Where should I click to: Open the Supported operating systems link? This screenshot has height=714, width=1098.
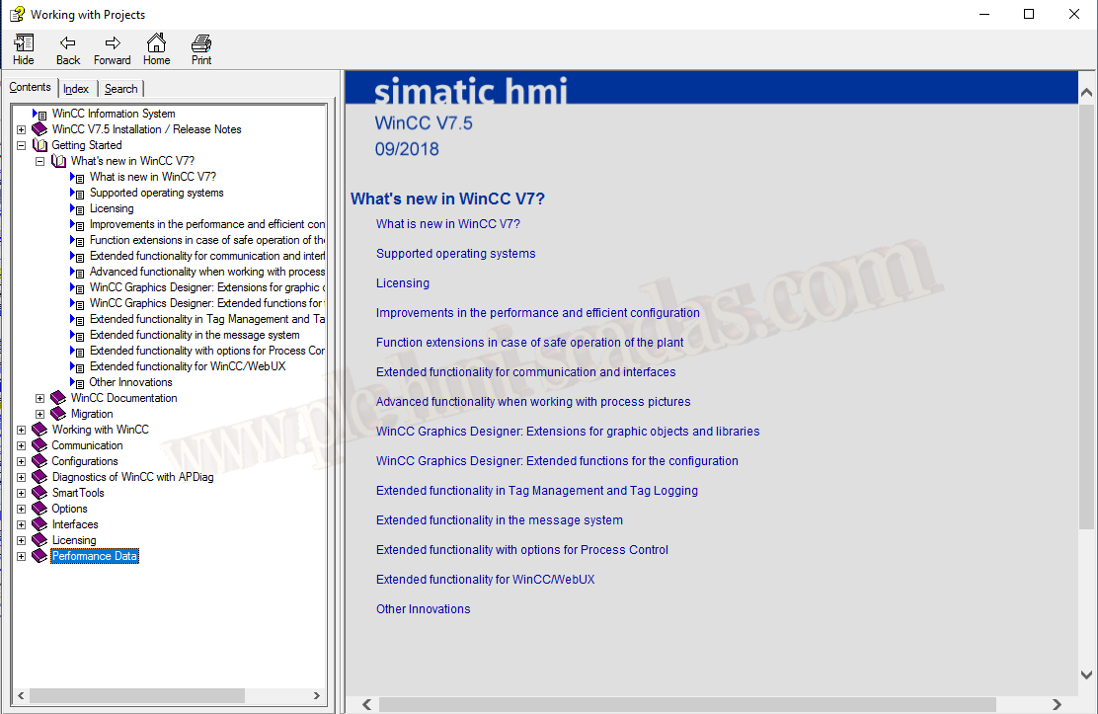coord(455,254)
